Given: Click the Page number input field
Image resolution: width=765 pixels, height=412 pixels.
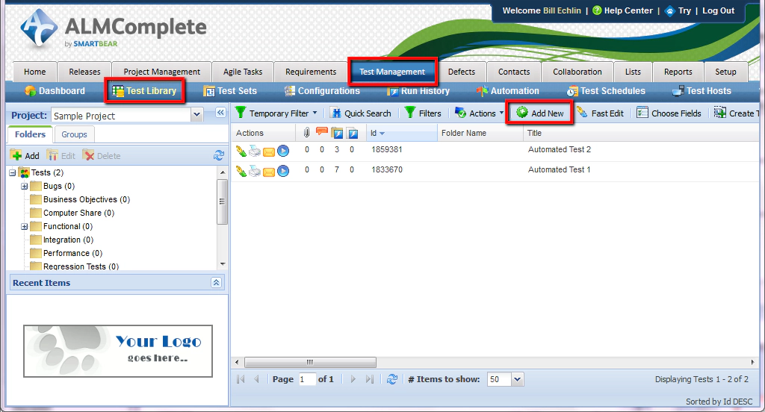Looking at the screenshot, I should click(x=307, y=379).
